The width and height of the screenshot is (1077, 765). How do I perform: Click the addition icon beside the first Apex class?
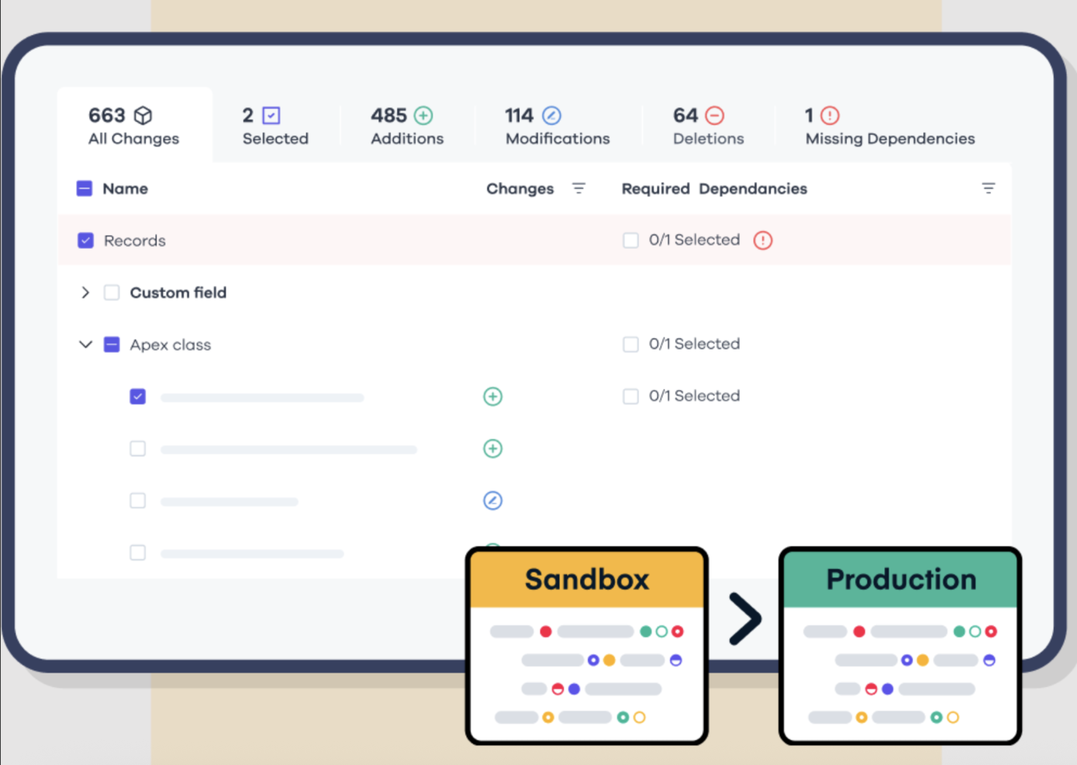[493, 396]
